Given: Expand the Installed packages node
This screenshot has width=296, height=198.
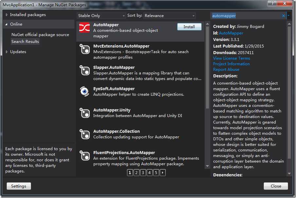Looking at the screenshot, I should (7, 15).
